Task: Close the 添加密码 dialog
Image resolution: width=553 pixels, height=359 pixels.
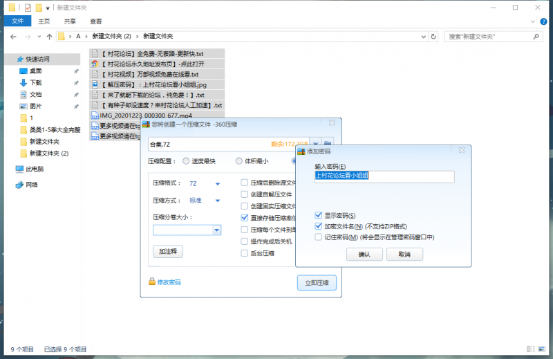Action: point(462,150)
